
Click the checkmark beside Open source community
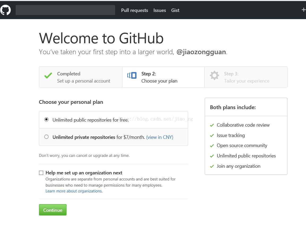pos(212,146)
